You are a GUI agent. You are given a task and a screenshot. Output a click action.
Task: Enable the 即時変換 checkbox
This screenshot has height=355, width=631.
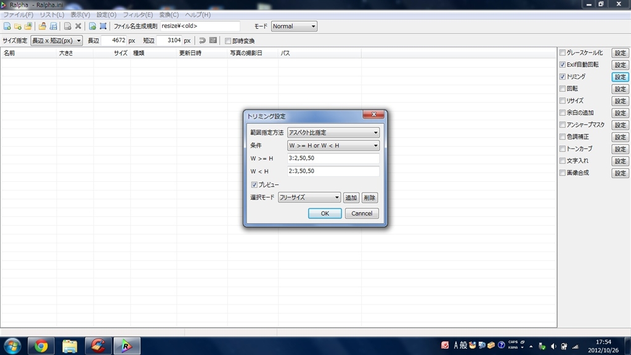(x=228, y=41)
